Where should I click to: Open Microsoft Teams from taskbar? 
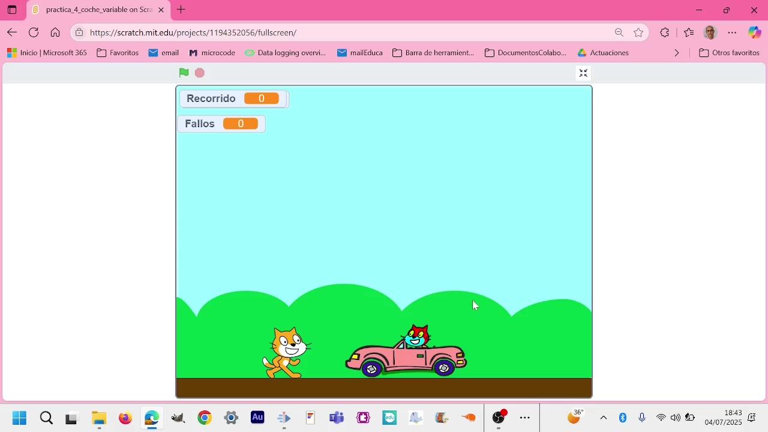(x=337, y=418)
